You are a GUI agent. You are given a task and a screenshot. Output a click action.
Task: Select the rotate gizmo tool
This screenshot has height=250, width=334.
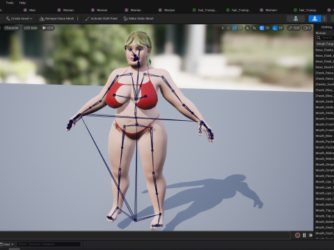234,28
